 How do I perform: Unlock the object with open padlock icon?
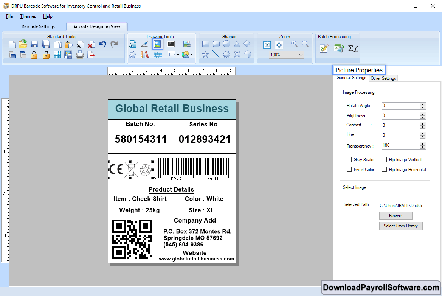pos(46,55)
